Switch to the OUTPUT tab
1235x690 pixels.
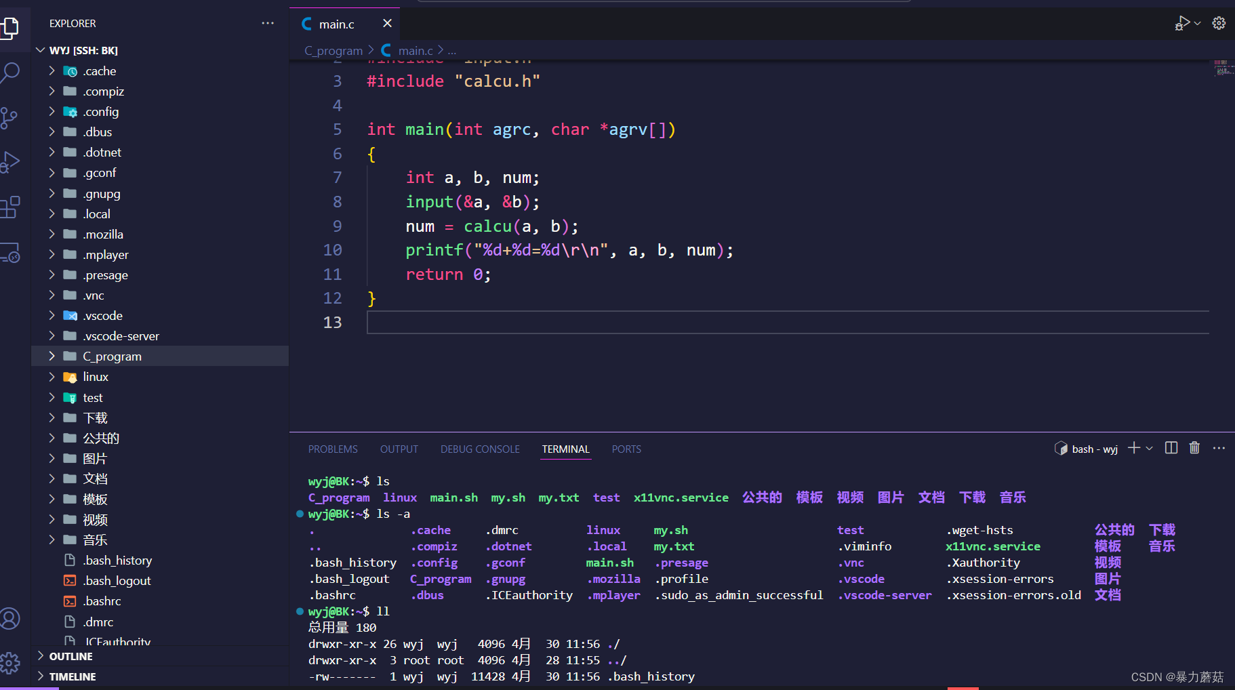pyautogui.click(x=399, y=449)
